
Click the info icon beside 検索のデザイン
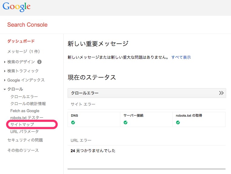39,62
